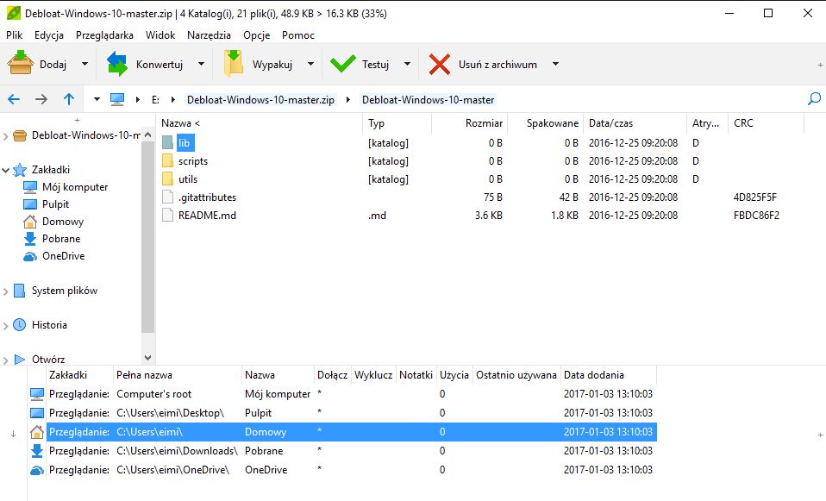Sort by Nazwa column header
The width and height of the screenshot is (826, 501).
tap(260, 123)
